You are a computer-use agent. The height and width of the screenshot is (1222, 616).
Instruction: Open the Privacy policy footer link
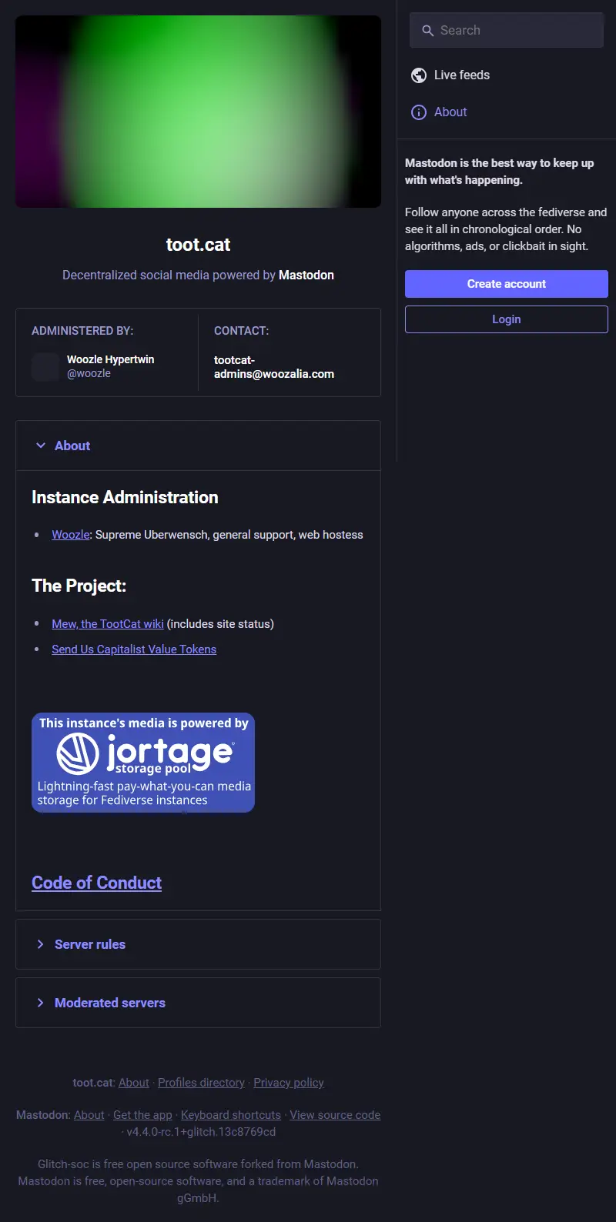tap(289, 1083)
